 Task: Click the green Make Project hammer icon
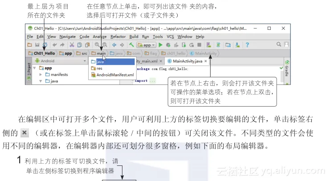[131, 45]
